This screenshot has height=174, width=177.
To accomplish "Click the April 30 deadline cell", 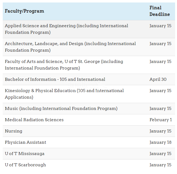I will tap(158, 79).
